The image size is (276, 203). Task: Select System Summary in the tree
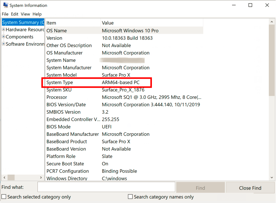(23, 23)
